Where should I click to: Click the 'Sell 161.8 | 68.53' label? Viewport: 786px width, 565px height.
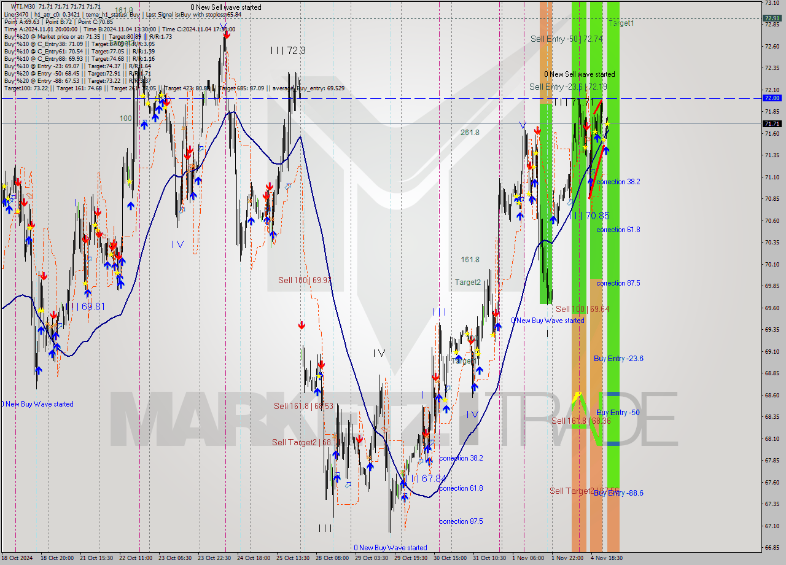[303, 406]
